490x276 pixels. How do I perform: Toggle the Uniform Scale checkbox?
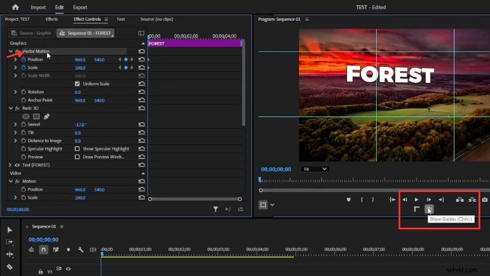tap(77, 83)
